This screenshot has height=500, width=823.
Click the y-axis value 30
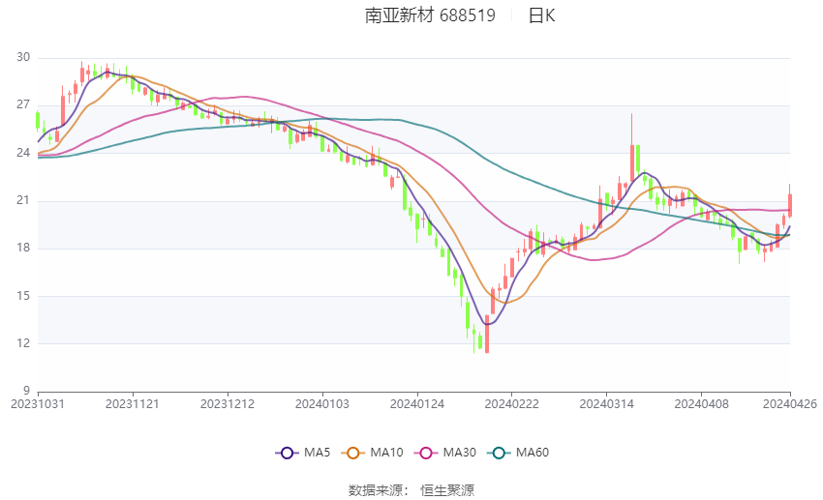pyautogui.click(x=23, y=57)
